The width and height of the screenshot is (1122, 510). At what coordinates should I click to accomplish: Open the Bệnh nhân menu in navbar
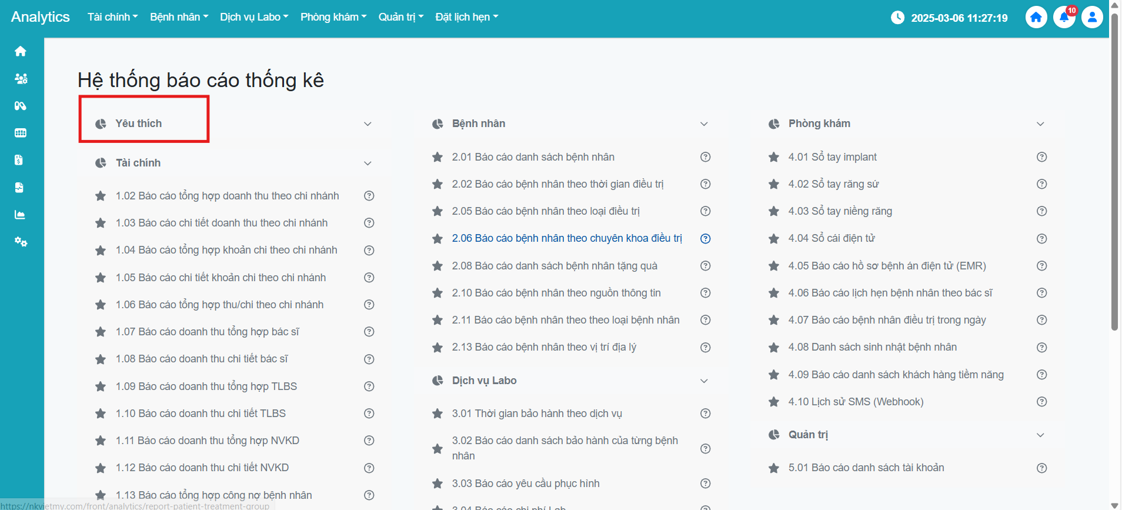(179, 17)
